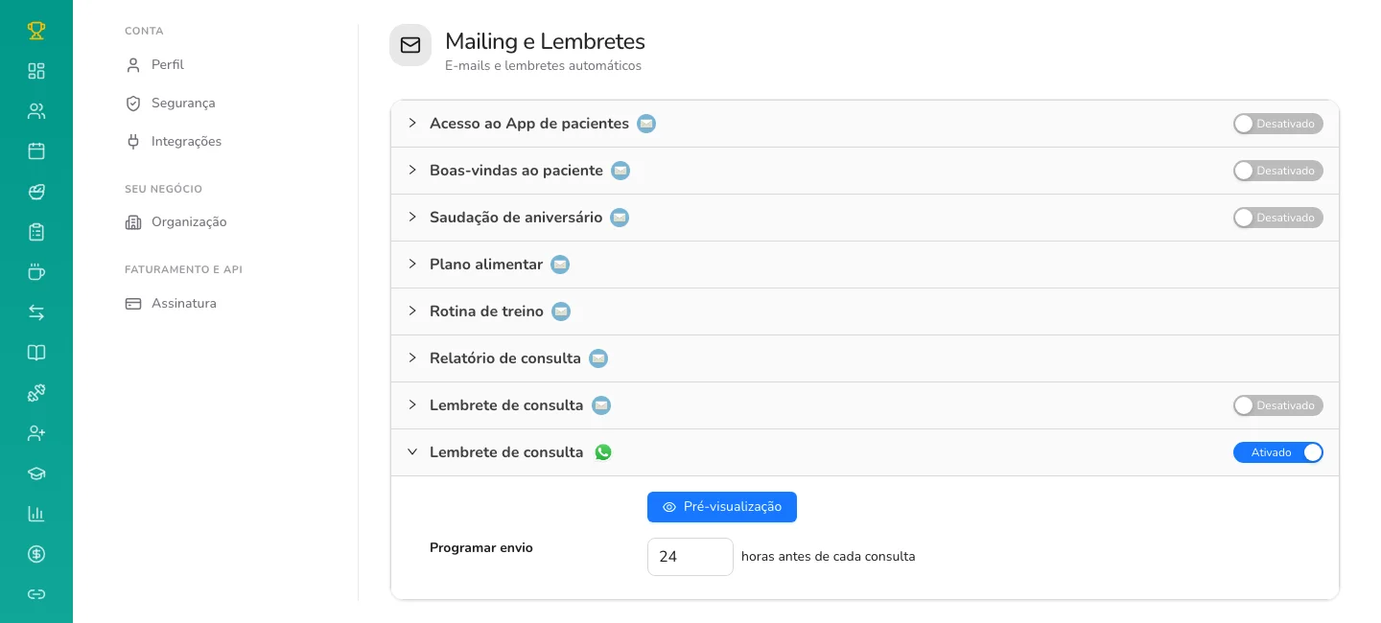Open the open-book icon in the sidebar
1381x623 pixels.
(x=36, y=353)
